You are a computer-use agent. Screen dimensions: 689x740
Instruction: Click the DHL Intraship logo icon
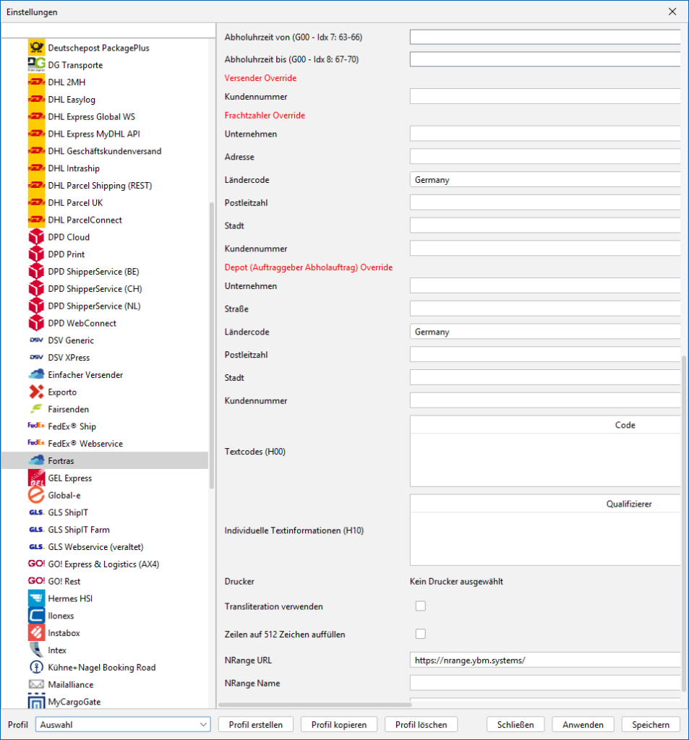tap(36, 168)
